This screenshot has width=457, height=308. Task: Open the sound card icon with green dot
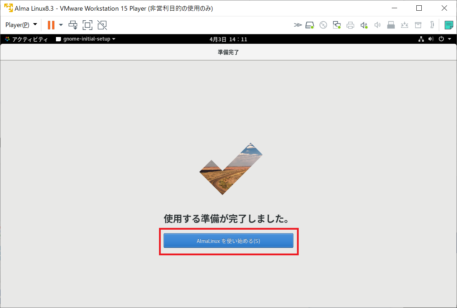(x=364, y=25)
